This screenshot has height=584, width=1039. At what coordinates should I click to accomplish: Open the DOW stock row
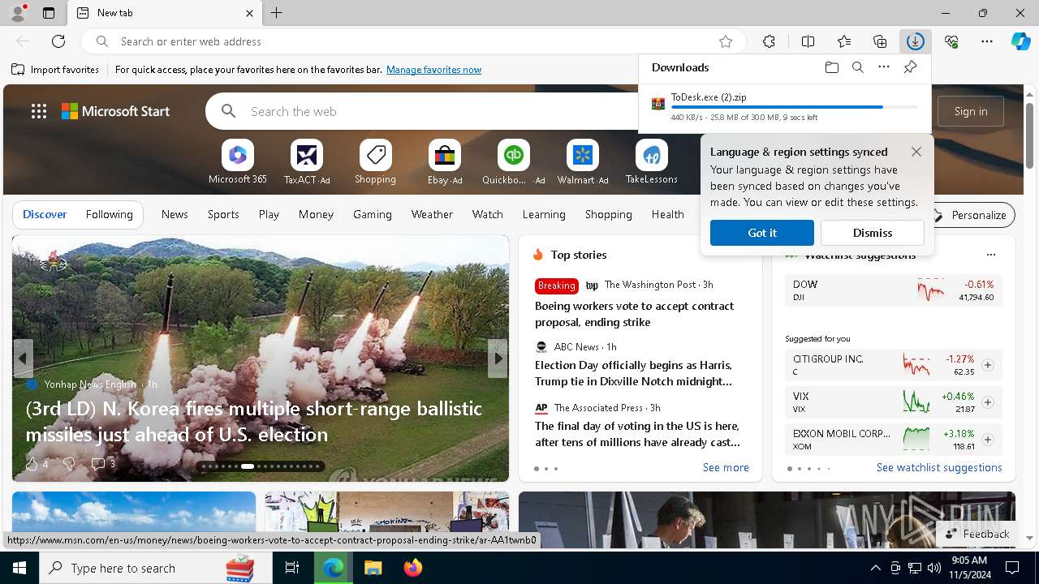pyautogui.click(x=893, y=290)
